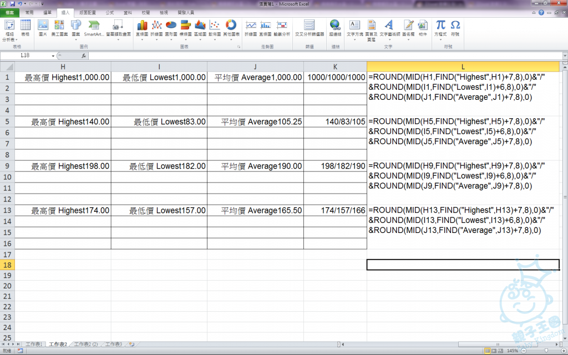Switch to Normal view in status bar
The height and width of the screenshot is (355, 568).
tap(488, 351)
